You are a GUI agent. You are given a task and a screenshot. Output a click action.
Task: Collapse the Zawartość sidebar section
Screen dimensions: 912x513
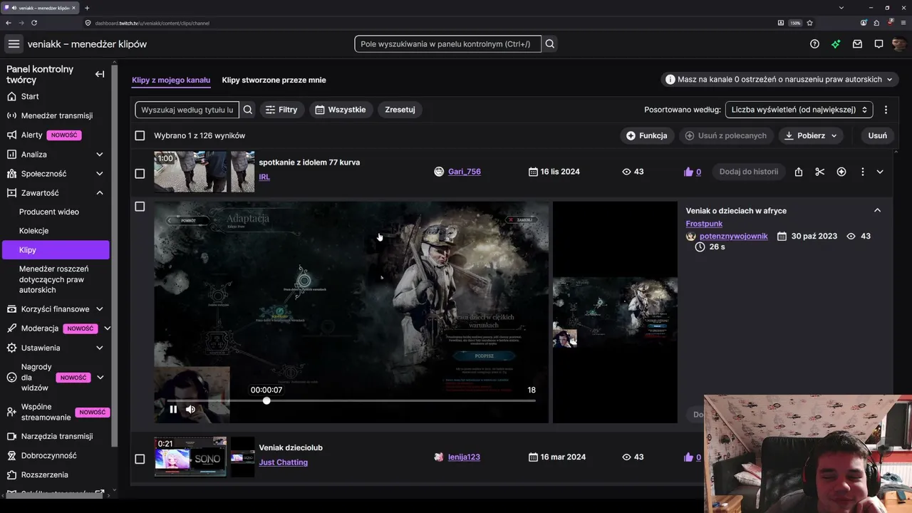tap(100, 193)
